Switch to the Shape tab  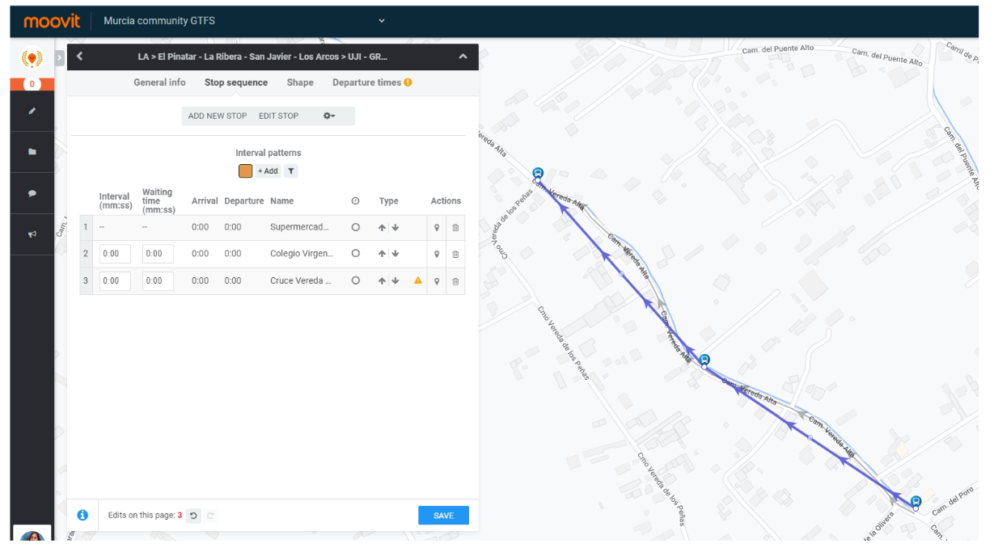pos(299,82)
